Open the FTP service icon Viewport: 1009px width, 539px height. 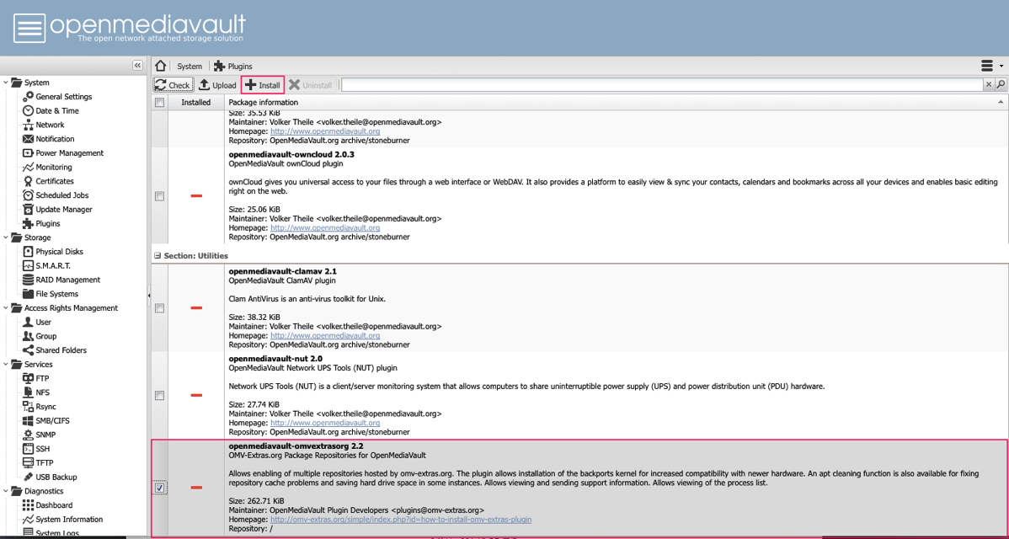(28, 378)
